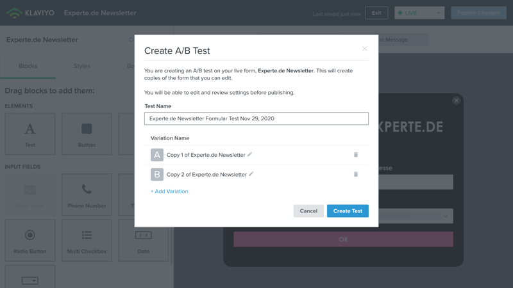
Task: Click the Cancel button
Action: click(308, 211)
